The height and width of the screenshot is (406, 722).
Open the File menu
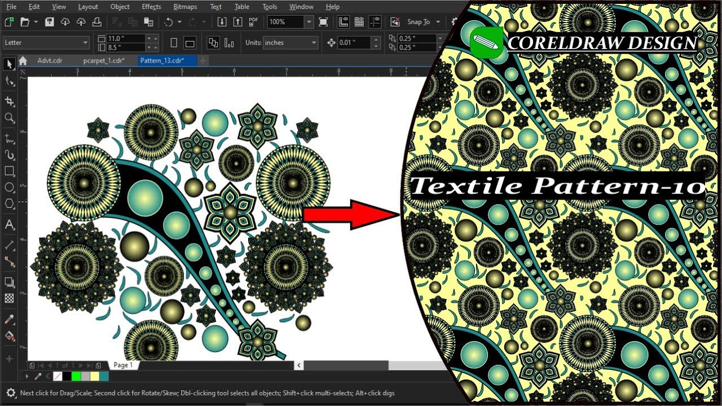[11, 7]
